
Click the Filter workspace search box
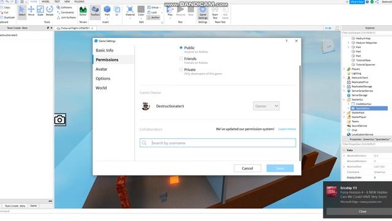366,33
